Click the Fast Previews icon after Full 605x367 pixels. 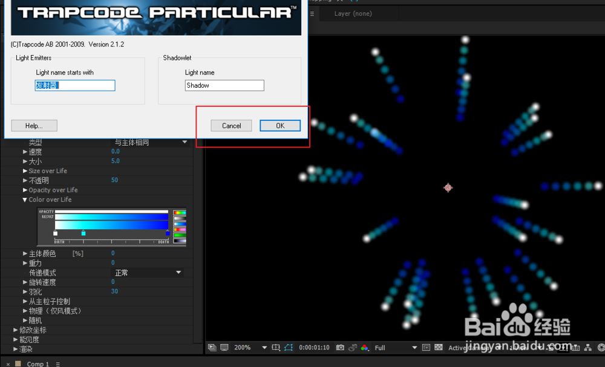(x=426, y=347)
